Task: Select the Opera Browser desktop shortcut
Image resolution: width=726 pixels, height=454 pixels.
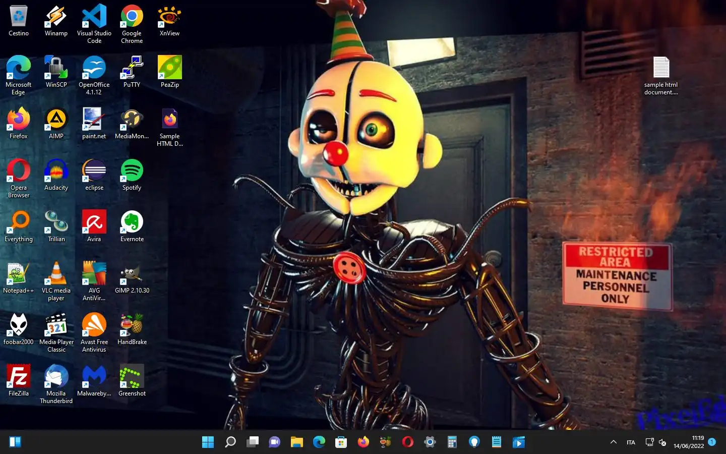Action: tap(19, 179)
